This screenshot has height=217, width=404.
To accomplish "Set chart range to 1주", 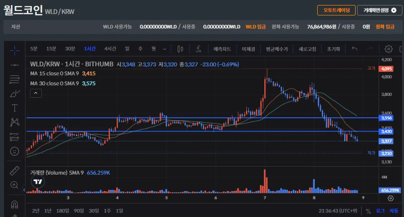I will coord(107,211).
